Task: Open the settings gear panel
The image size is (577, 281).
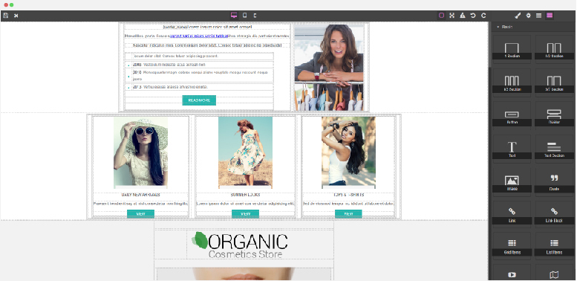Action: pyautogui.click(x=528, y=16)
